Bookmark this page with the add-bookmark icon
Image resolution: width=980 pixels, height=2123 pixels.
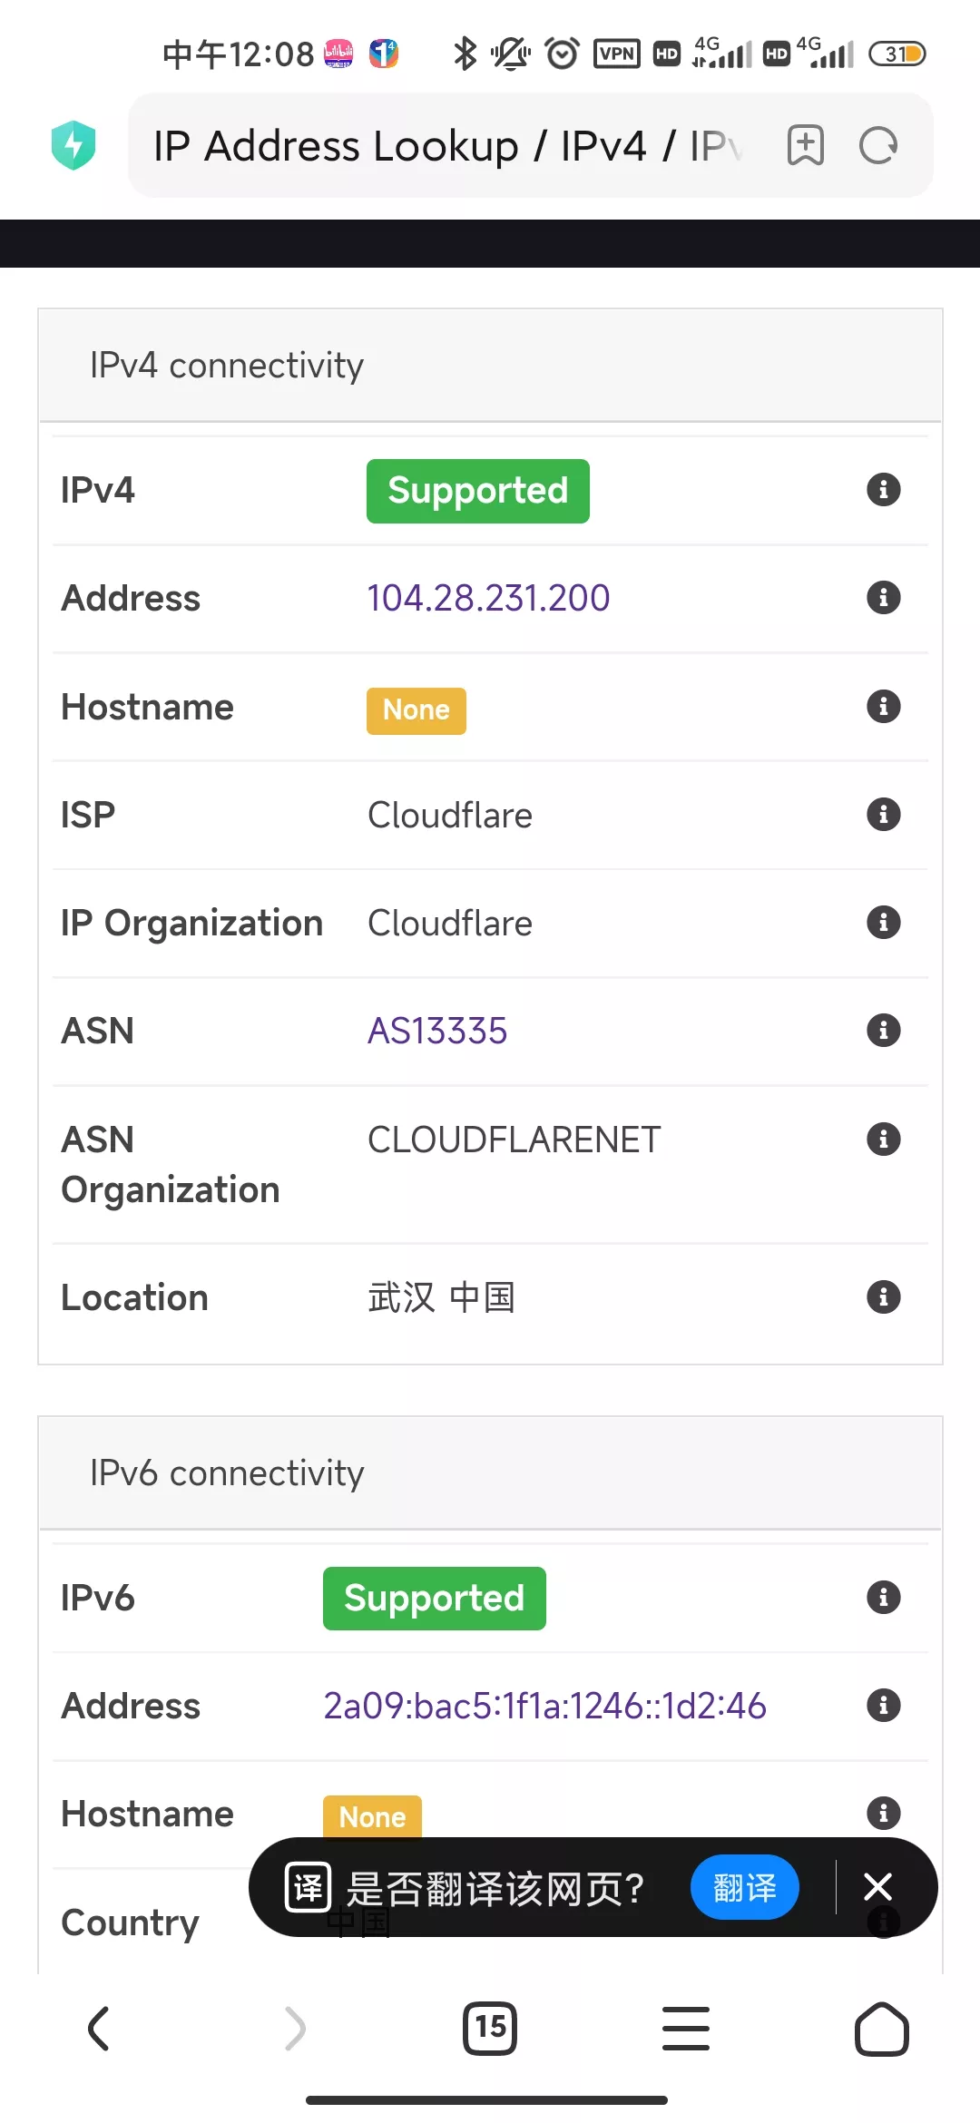pos(805,145)
